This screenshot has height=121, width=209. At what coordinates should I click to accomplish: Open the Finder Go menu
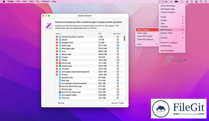point(38,1)
